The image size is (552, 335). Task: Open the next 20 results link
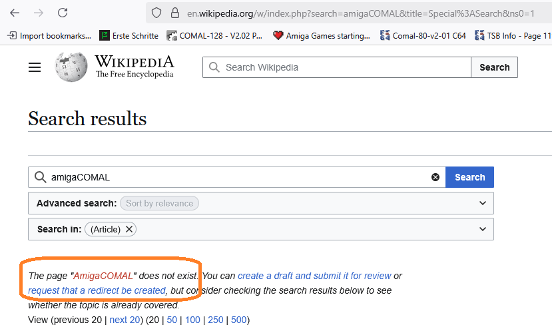click(x=125, y=320)
